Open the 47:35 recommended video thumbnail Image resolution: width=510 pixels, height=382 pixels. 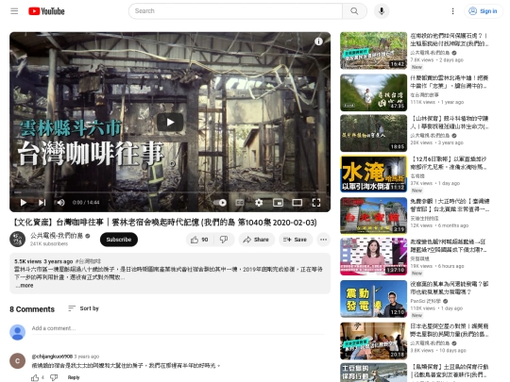pyautogui.click(x=373, y=92)
